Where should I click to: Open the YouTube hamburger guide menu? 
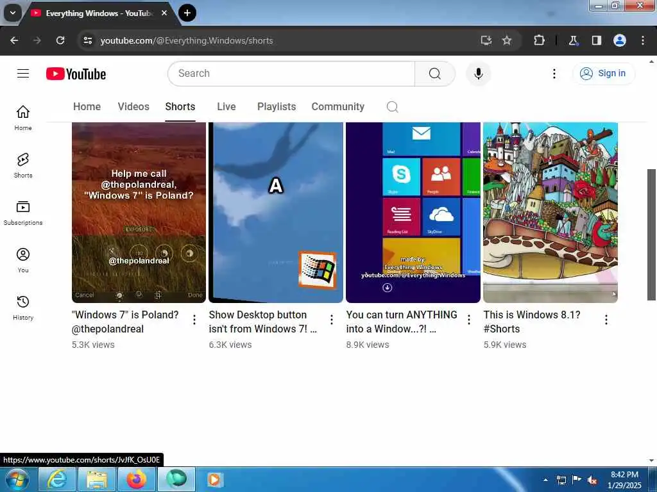[x=23, y=74]
